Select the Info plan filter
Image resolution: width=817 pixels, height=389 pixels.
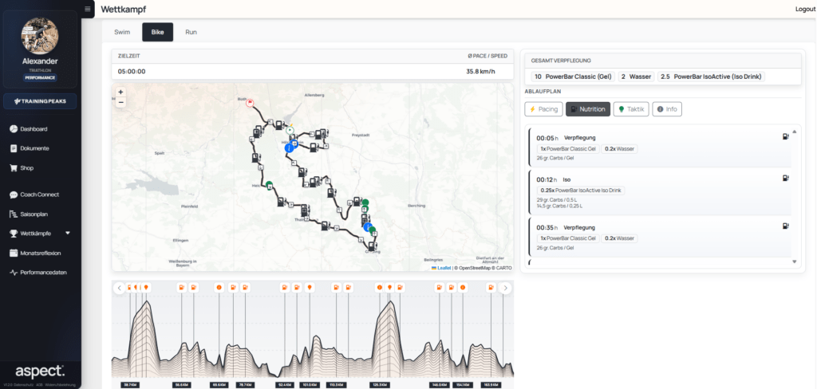point(667,109)
